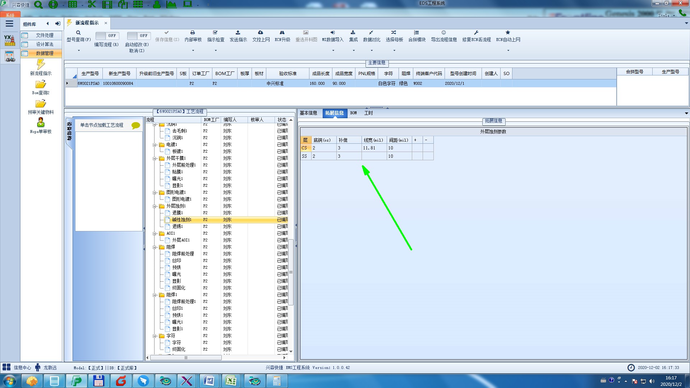
Task: Click the tree horizontal scrollbar thumb
Action: pos(186,358)
